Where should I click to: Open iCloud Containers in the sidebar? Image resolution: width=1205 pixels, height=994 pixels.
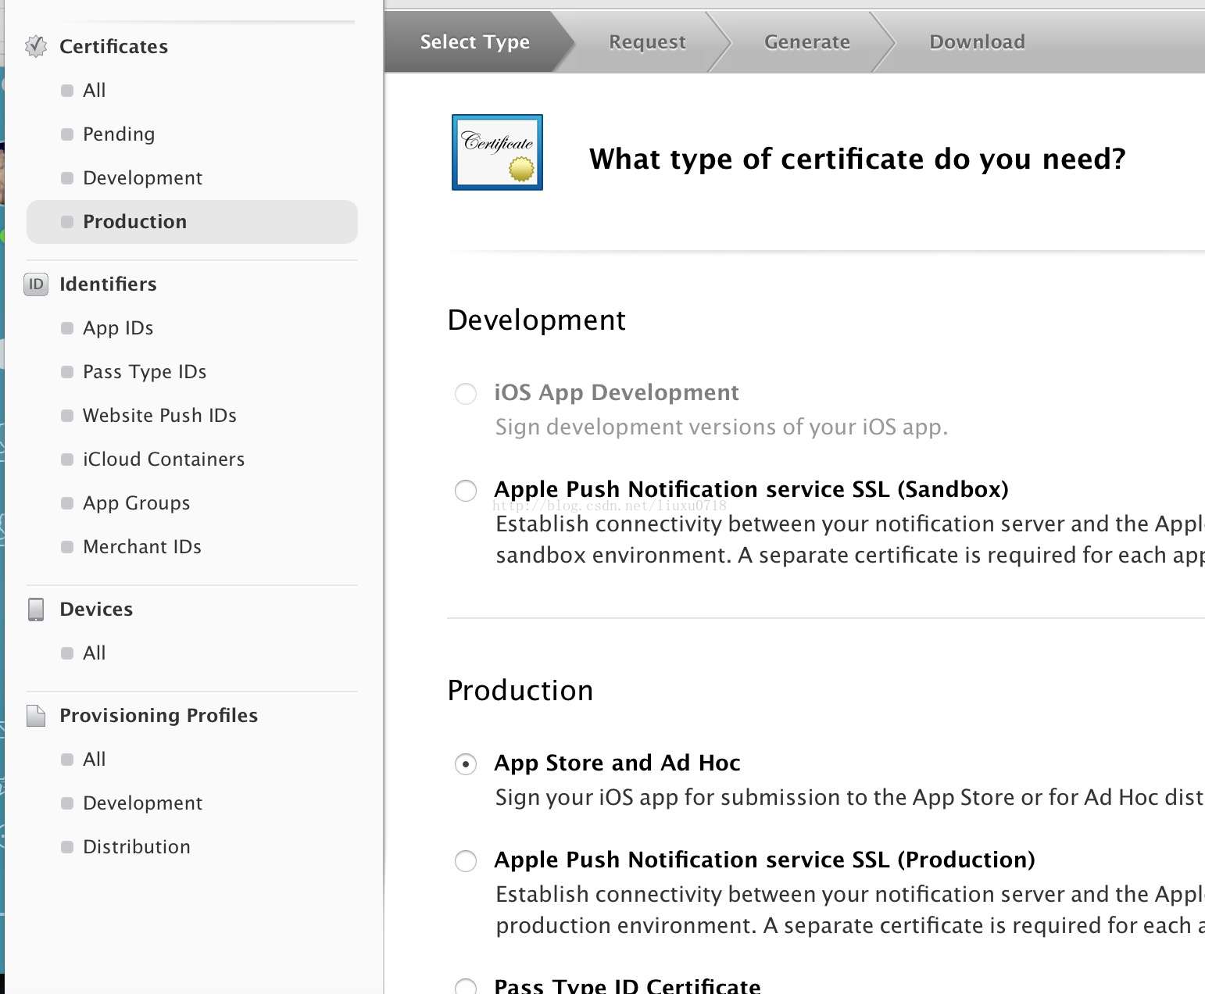163,459
